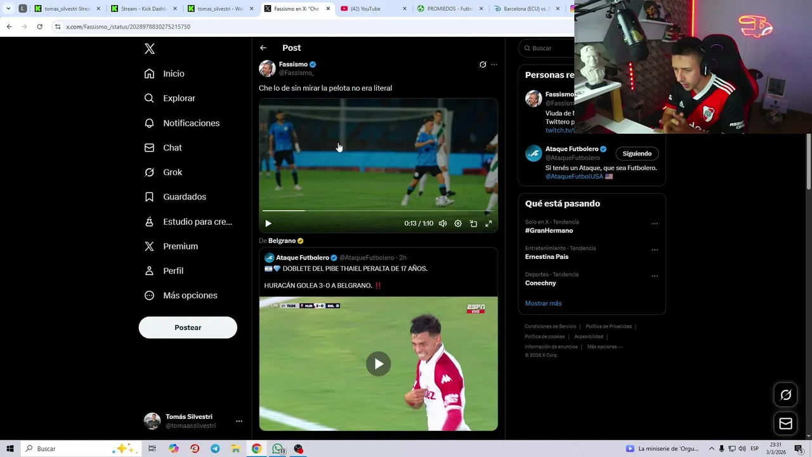Open floating messages envelope button
Image resolution: width=812 pixels, height=457 pixels.
coord(785,423)
